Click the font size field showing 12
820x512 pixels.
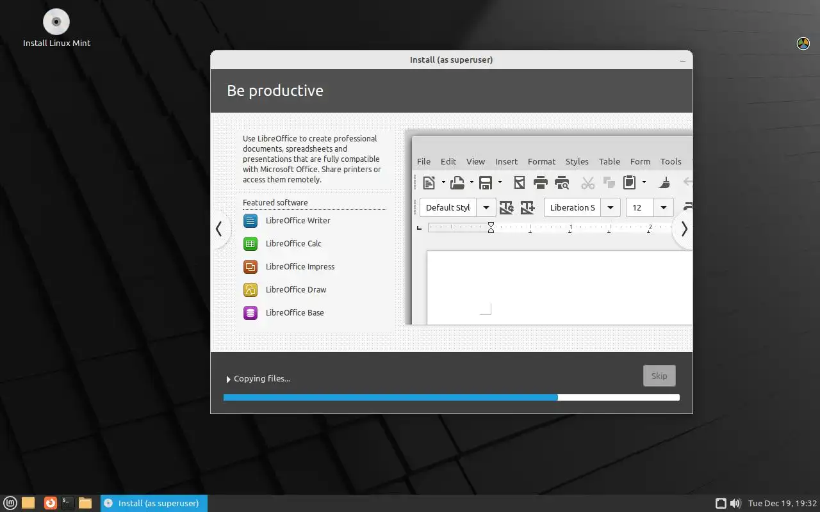(x=639, y=207)
